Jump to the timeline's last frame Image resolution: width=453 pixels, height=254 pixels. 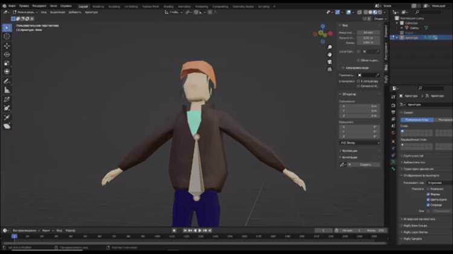pyautogui.click(x=210, y=230)
